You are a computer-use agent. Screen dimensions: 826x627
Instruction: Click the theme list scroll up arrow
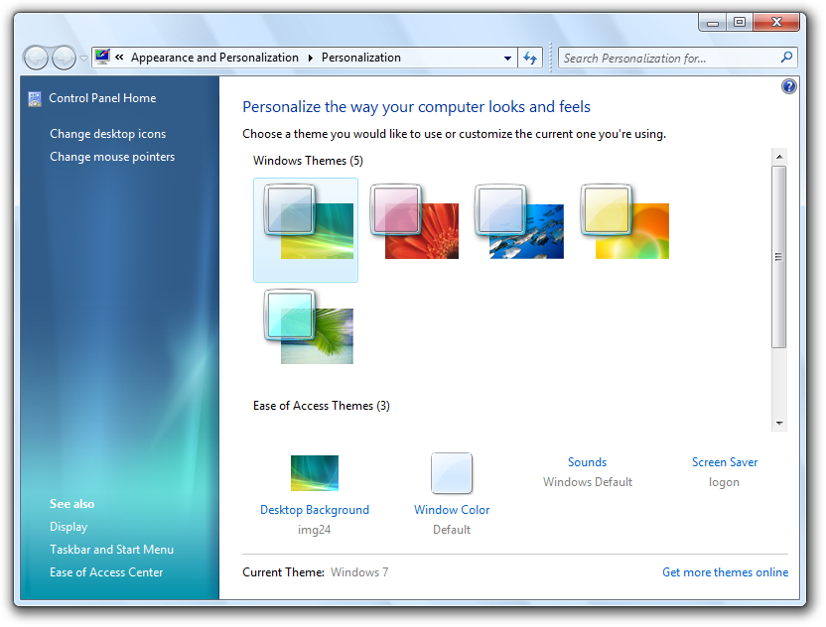coord(779,157)
